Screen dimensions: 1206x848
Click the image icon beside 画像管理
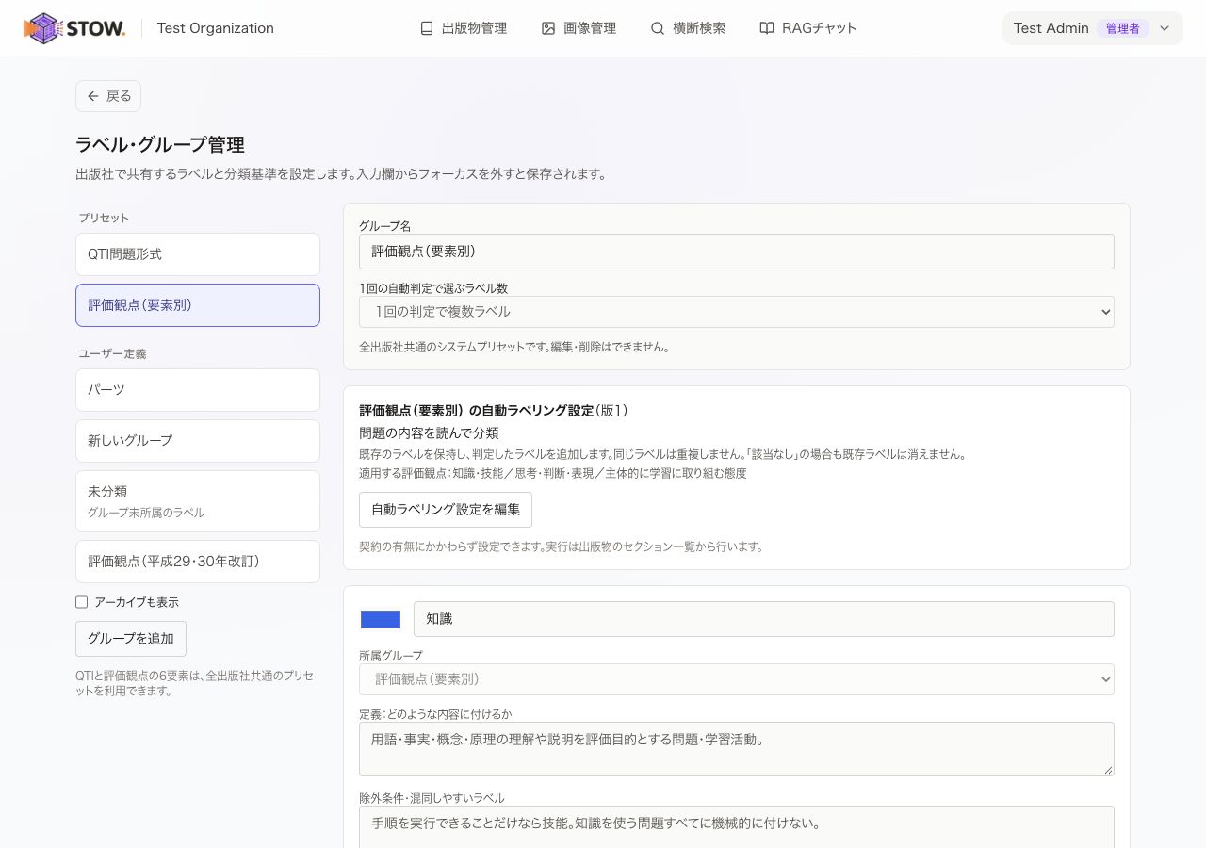tap(548, 28)
